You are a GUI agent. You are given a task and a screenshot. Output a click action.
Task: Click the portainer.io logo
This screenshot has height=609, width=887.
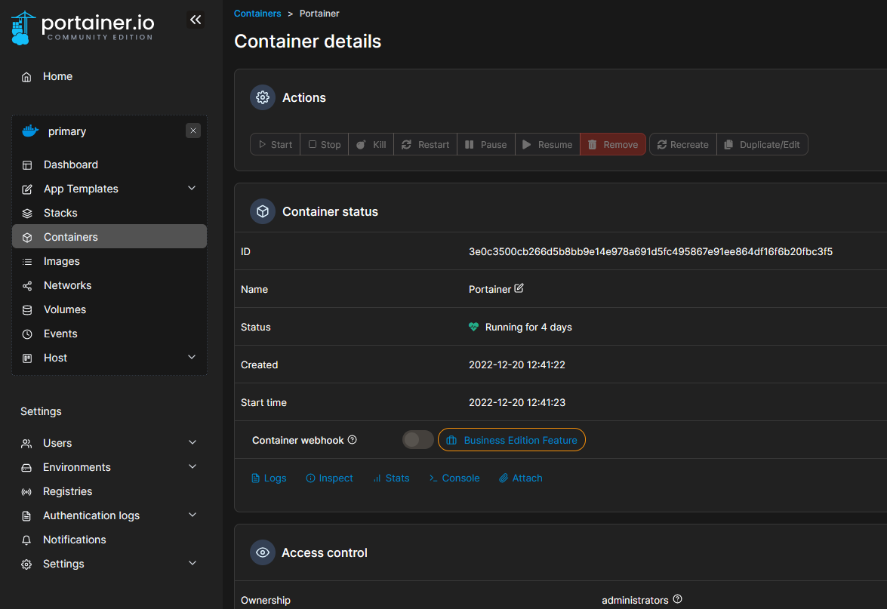83,27
